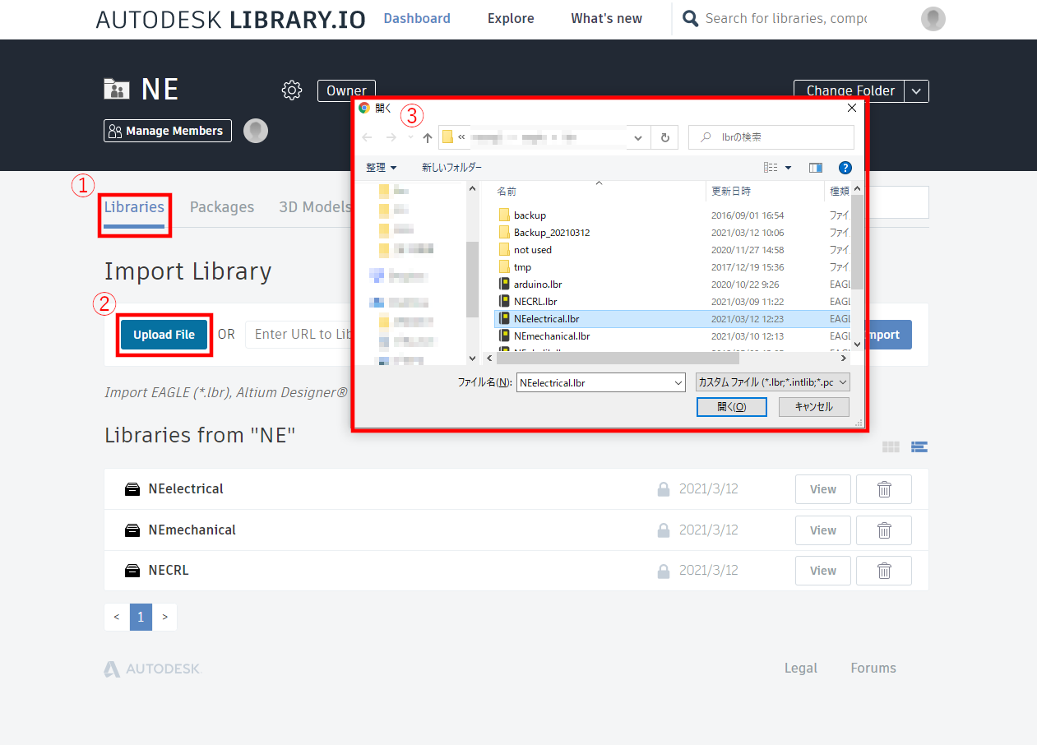Delete the NEelectrical library with trash icon
The width and height of the screenshot is (1037, 745).
884,489
